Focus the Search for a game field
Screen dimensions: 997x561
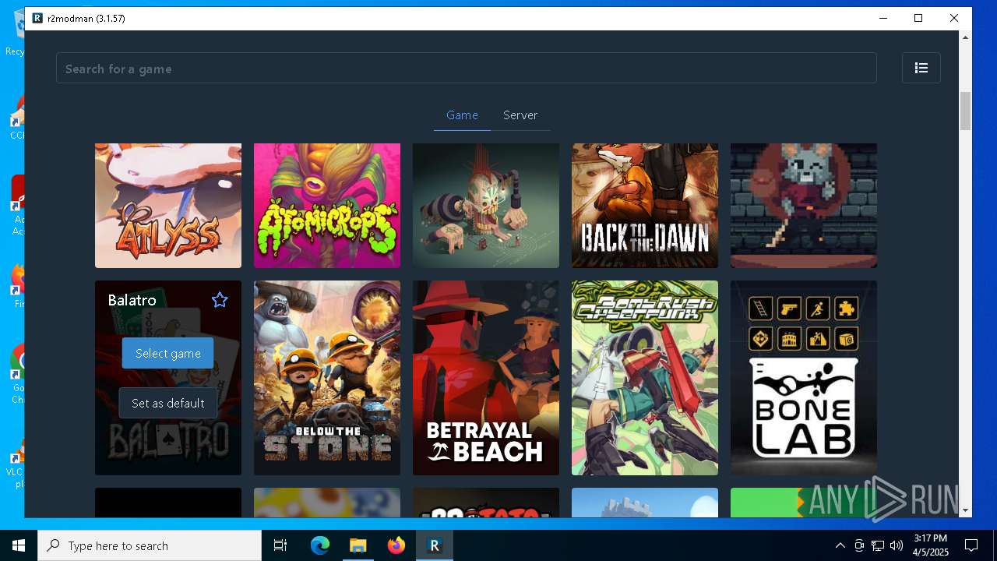click(x=466, y=68)
